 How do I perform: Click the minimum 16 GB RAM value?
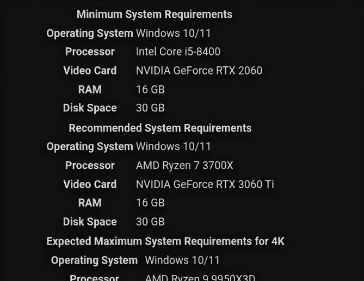point(150,90)
